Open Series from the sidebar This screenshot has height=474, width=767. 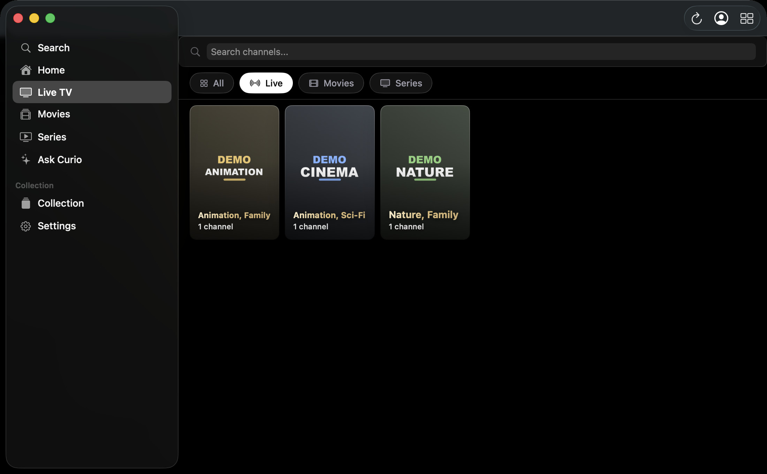[x=92, y=137]
